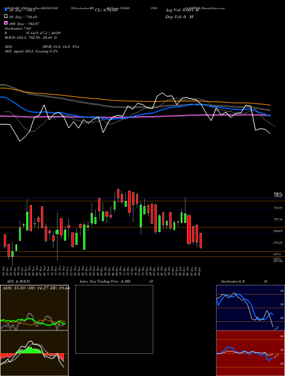Click the highest red candle at the chart peak

[118, 194]
